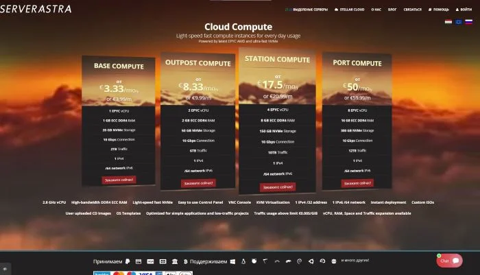
Task: Open Связаться contact page
Action: point(412,10)
